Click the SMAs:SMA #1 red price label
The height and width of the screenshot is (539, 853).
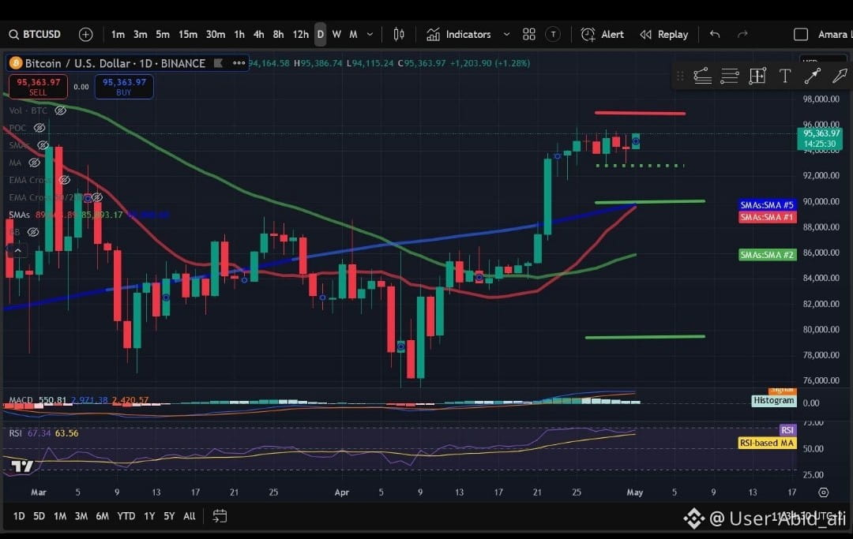coord(767,217)
